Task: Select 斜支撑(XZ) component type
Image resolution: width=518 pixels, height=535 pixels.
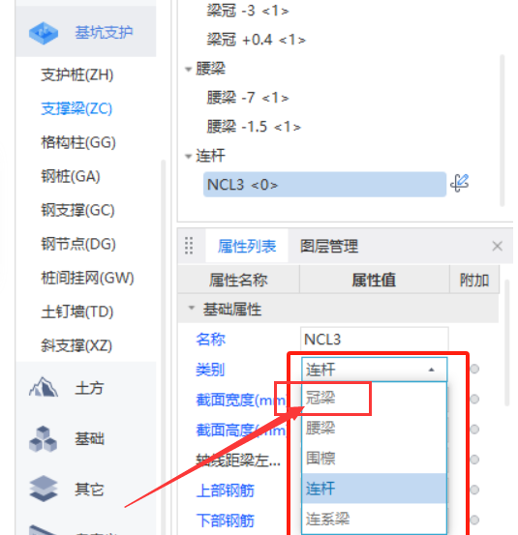Action: tap(76, 345)
